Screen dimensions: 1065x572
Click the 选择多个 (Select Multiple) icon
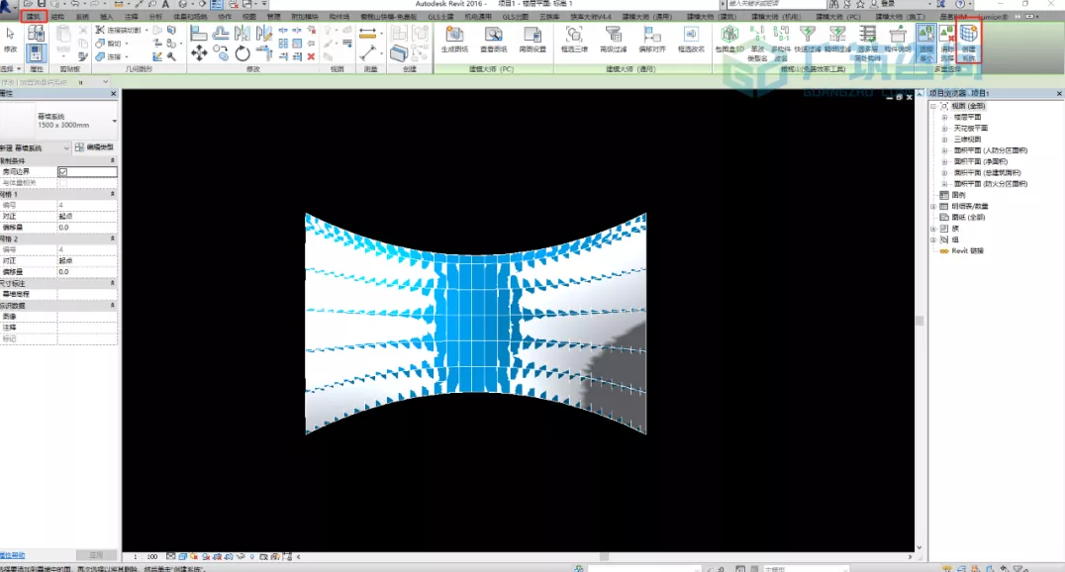pos(925,43)
